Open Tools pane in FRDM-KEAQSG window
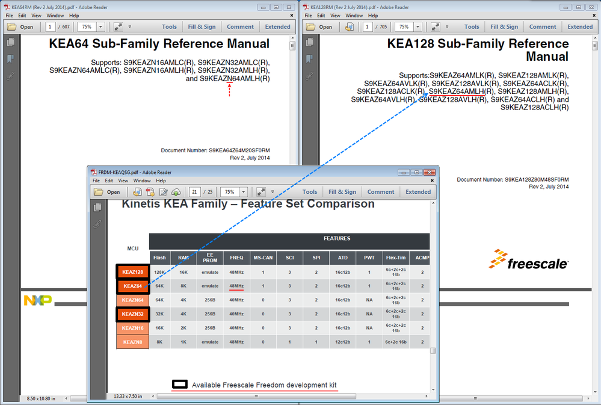 coord(310,192)
